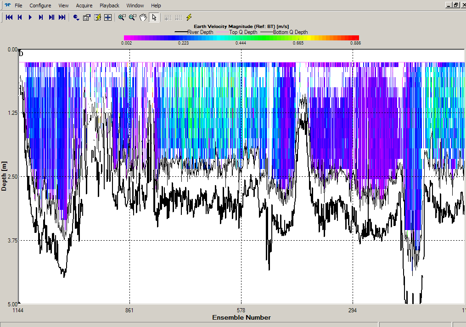Click the 1144 ensemble axis value

pyautogui.click(x=18, y=310)
